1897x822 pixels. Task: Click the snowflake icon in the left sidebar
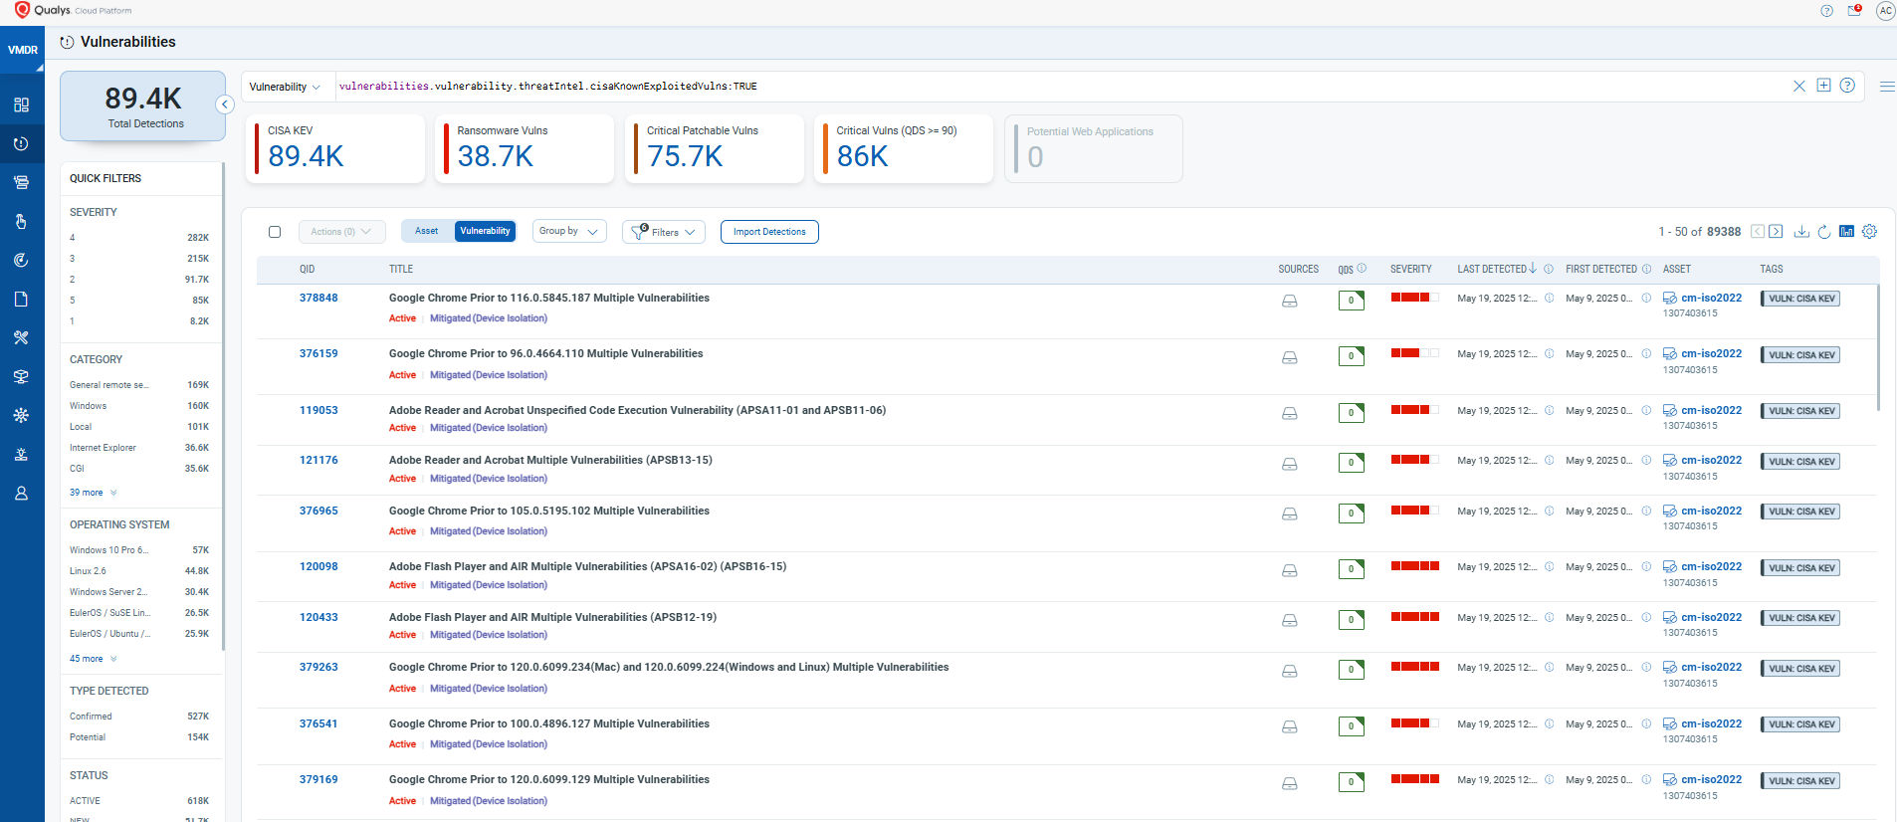[x=21, y=415]
